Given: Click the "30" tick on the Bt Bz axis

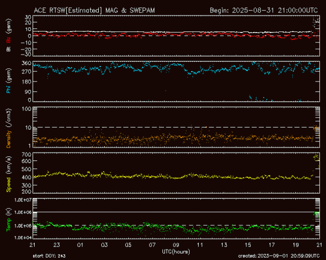Looking at the screenshot, I should [28, 17].
